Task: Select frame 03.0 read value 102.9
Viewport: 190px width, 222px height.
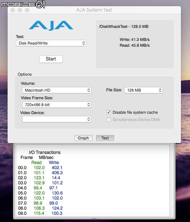Action: tap(39, 183)
